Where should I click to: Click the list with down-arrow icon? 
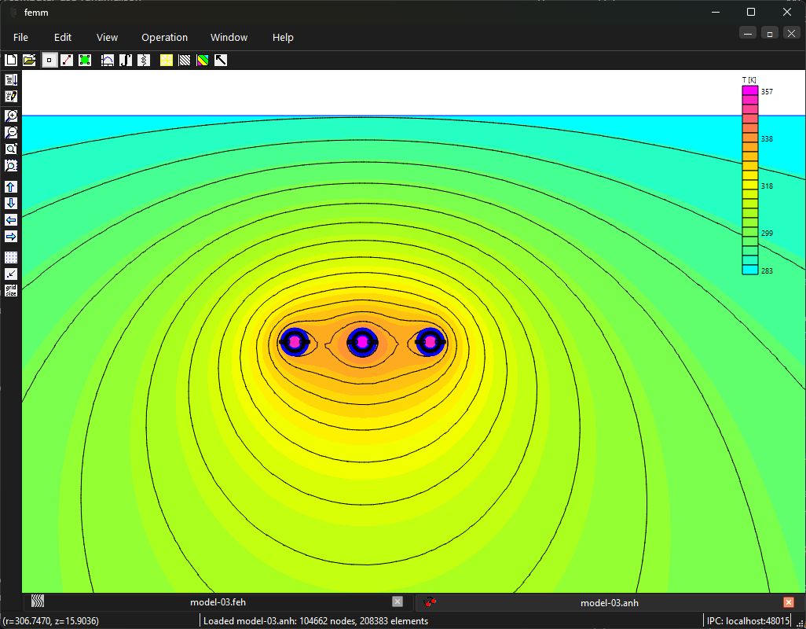click(11, 79)
